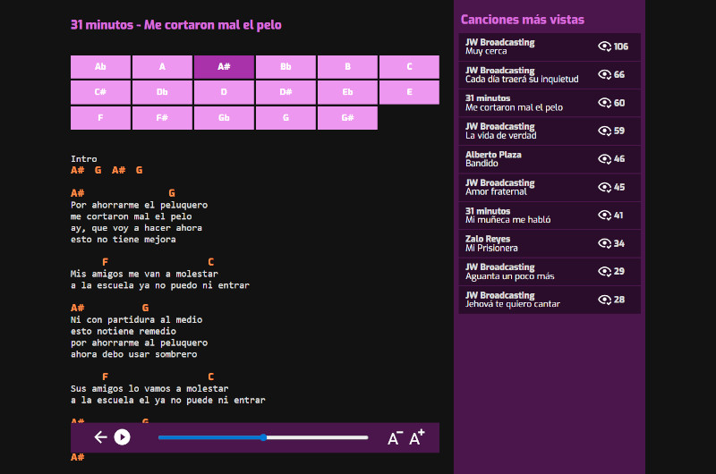Open 'Amor fraternal' song

[550, 187]
